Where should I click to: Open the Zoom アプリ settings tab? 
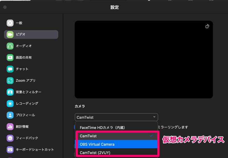point(31,81)
